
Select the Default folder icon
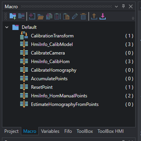[15, 27]
